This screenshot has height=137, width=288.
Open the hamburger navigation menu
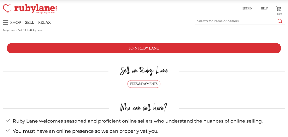pyautogui.click(x=6, y=22)
